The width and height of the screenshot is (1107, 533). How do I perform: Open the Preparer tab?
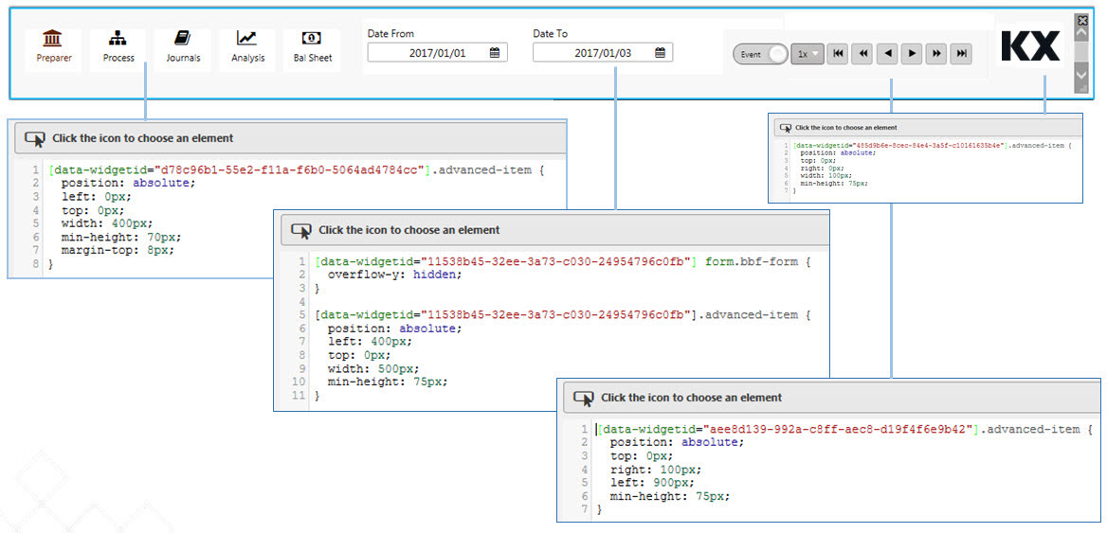click(53, 47)
